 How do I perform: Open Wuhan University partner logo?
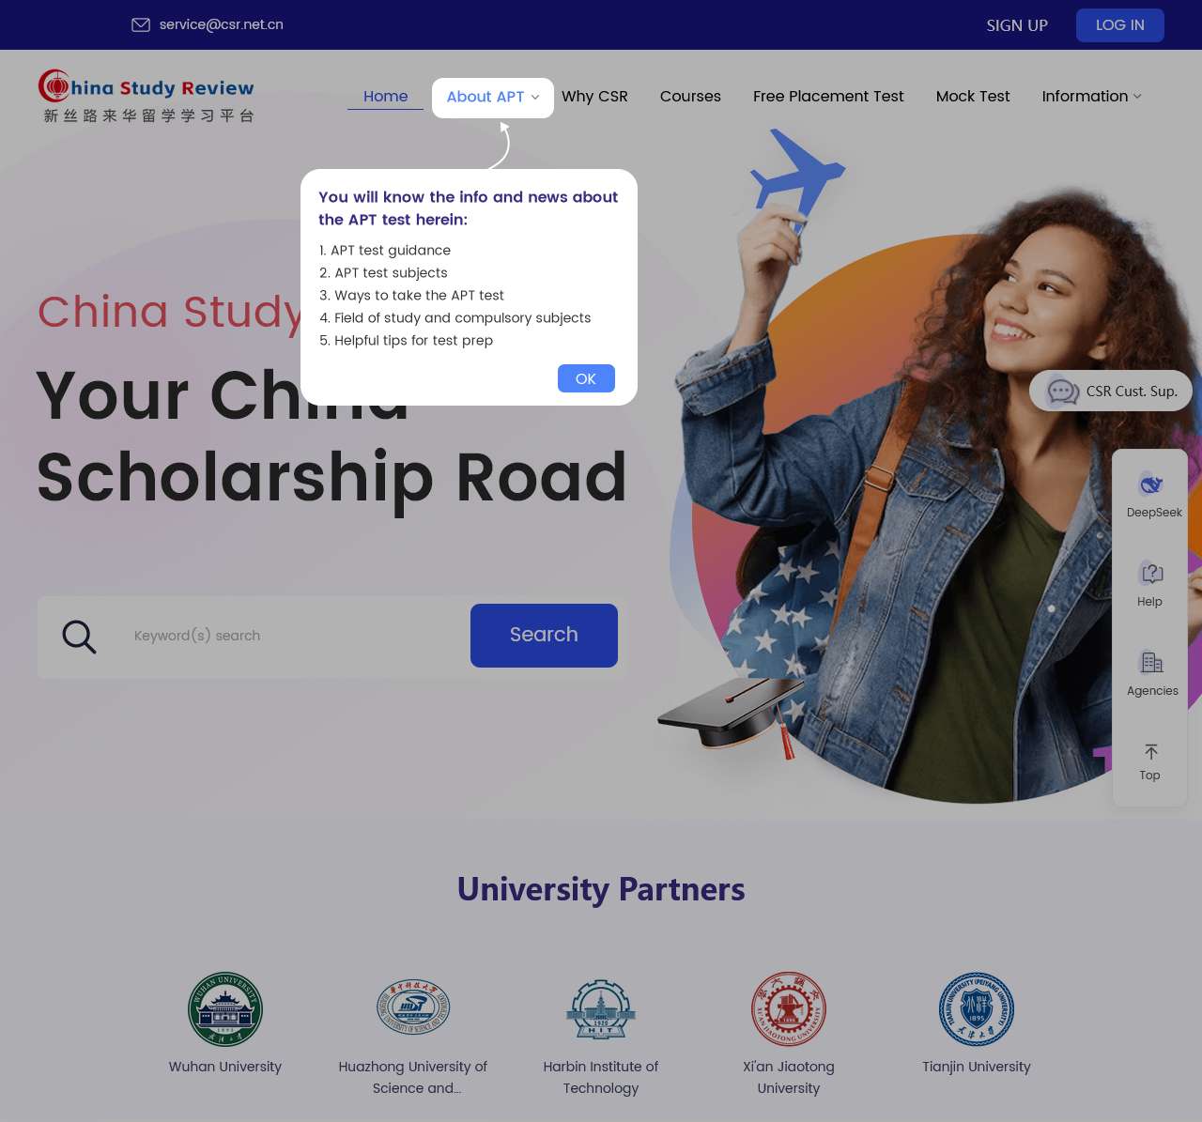[x=225, y=1009]
